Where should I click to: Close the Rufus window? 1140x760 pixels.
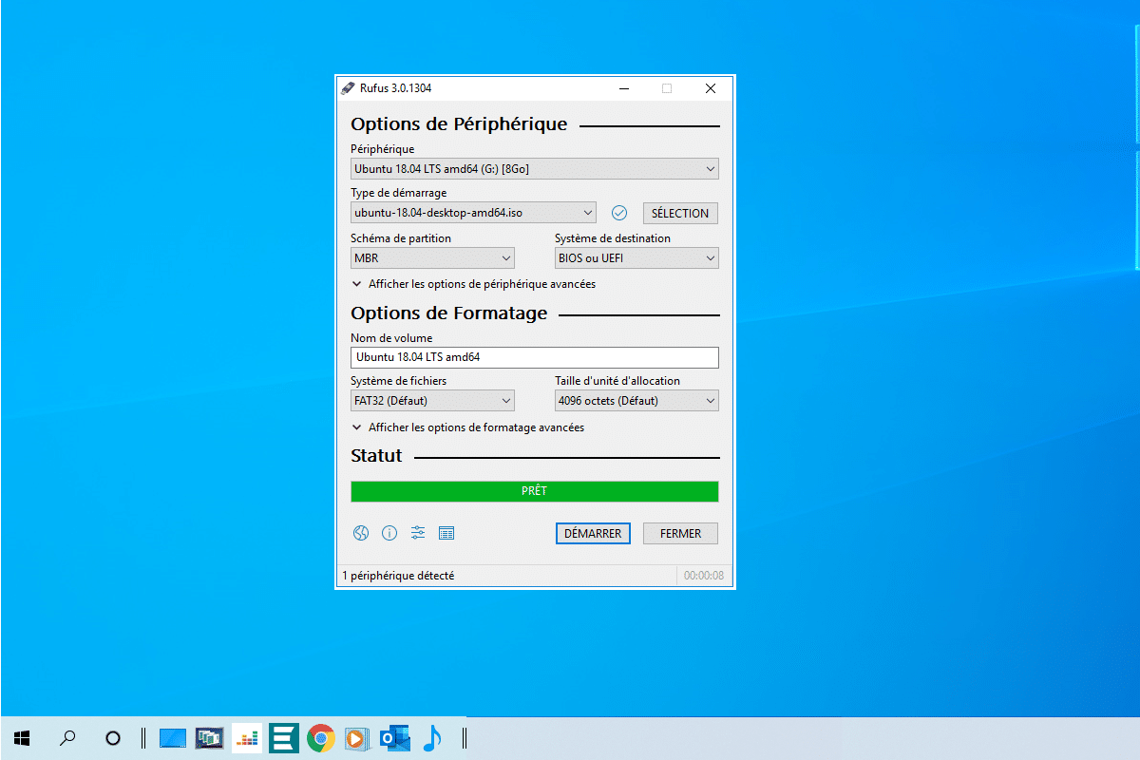711,88
